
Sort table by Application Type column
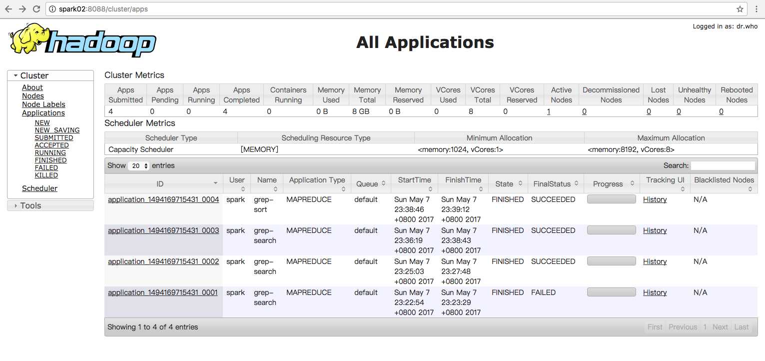click(x=317, y=183)
